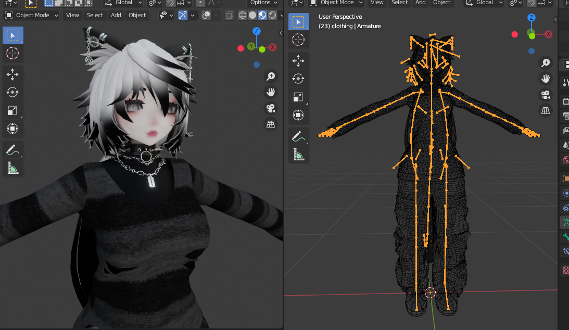Toggle X-ray mode in left viewport header

point(230,15)
